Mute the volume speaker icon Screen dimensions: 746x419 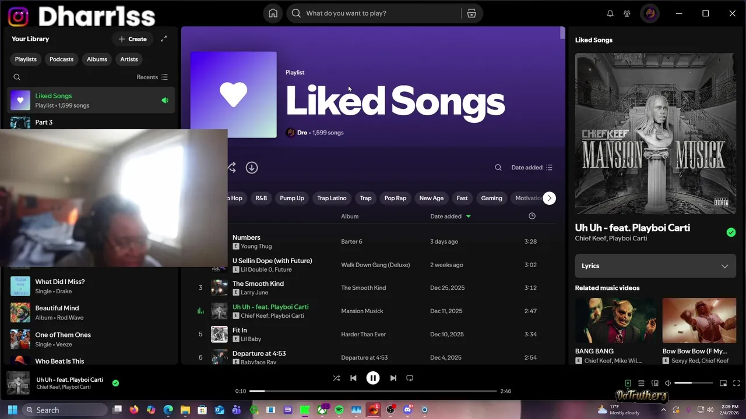[x=668, y=383]
